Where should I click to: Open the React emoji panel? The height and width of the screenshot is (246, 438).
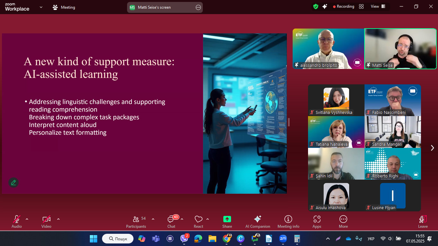pyautogui.click(x=198, y=222)
